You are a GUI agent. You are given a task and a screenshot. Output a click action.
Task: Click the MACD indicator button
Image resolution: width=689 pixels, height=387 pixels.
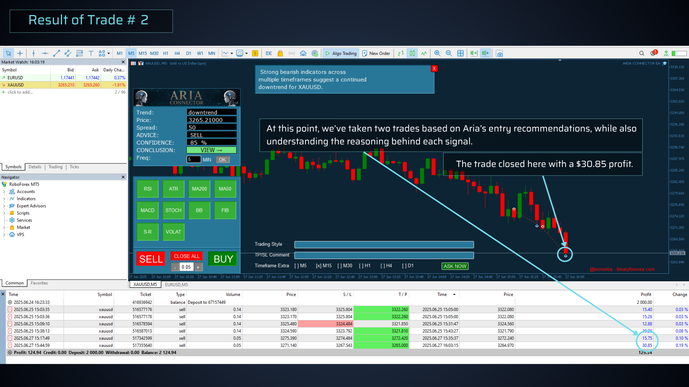click(x=147, y=210)
